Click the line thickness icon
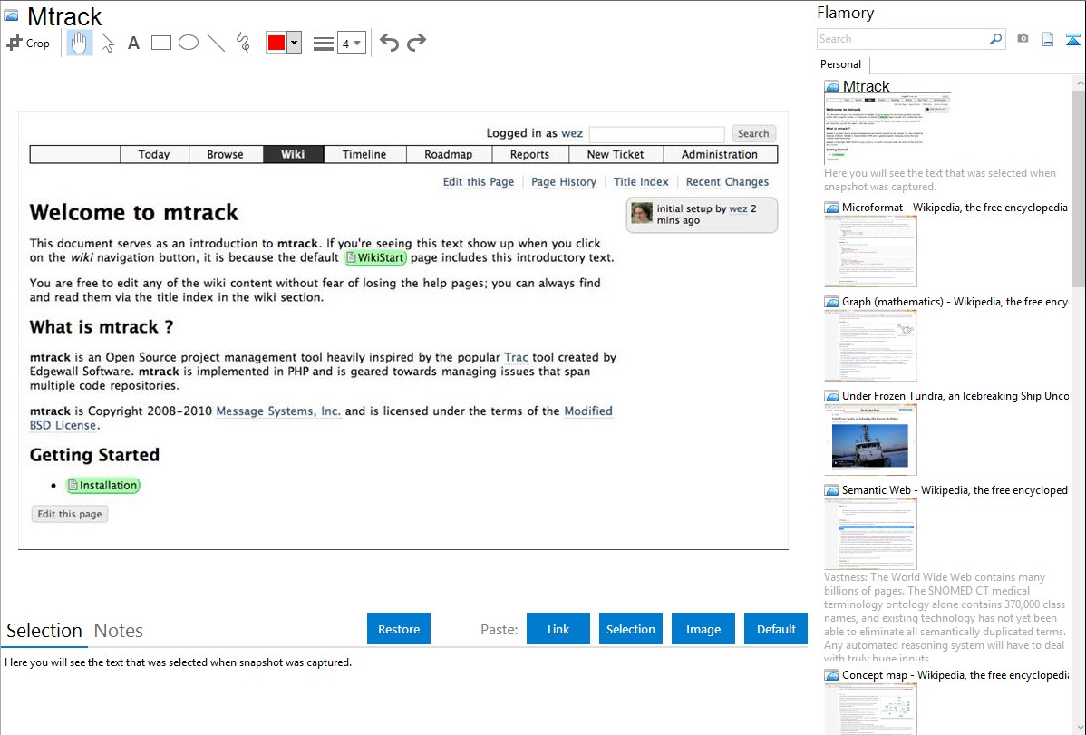Viewport: 1086px width, 735px height. [324, 43]
